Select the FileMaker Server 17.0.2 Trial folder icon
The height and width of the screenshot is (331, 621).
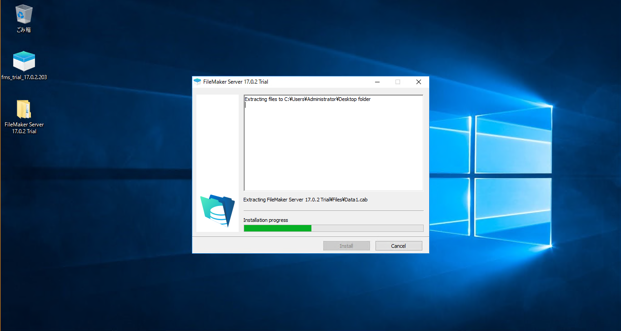click(x=24, y=110)
